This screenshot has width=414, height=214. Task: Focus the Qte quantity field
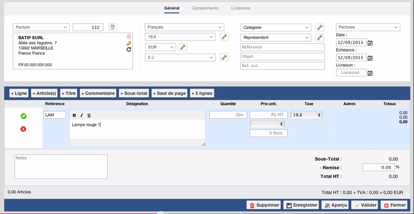228,115
